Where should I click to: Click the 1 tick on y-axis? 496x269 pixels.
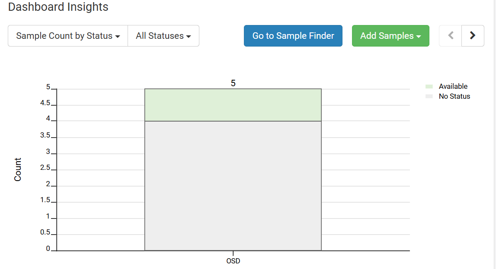(48, 216)
